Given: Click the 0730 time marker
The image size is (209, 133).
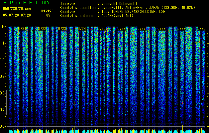Looking at the screenshot, I should (201, 29).
